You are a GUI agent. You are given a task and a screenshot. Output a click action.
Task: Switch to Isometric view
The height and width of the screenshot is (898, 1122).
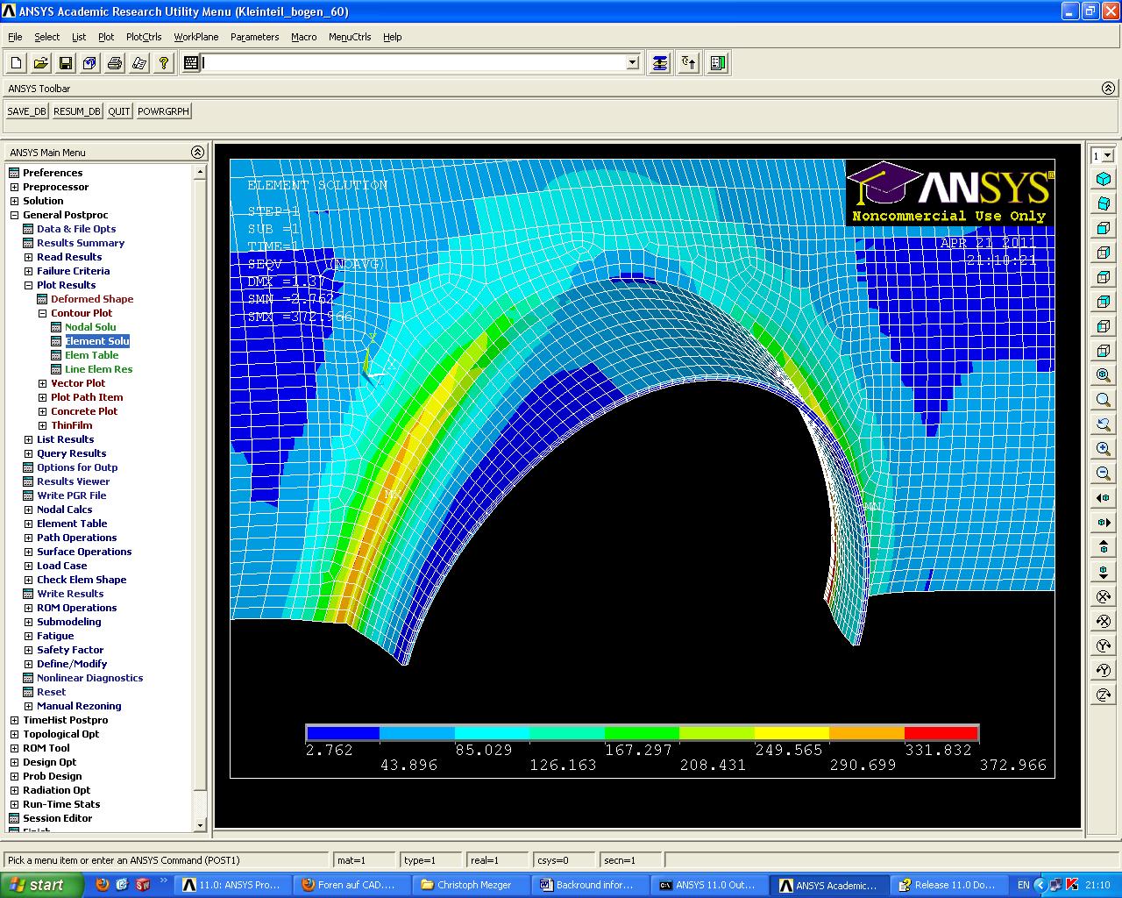(x=1104, y=179)
